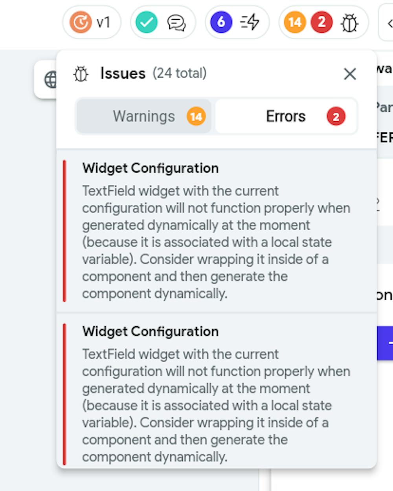This screenshot has width=393, height=491.
Task: Click the bug icon beside Issues title
Action: pos(81,74)
